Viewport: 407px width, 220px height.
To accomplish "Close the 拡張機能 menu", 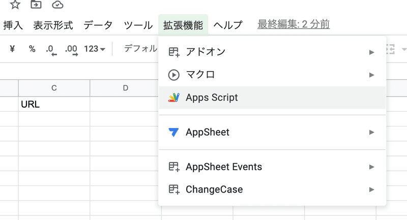I will click(x=183, y=25).
